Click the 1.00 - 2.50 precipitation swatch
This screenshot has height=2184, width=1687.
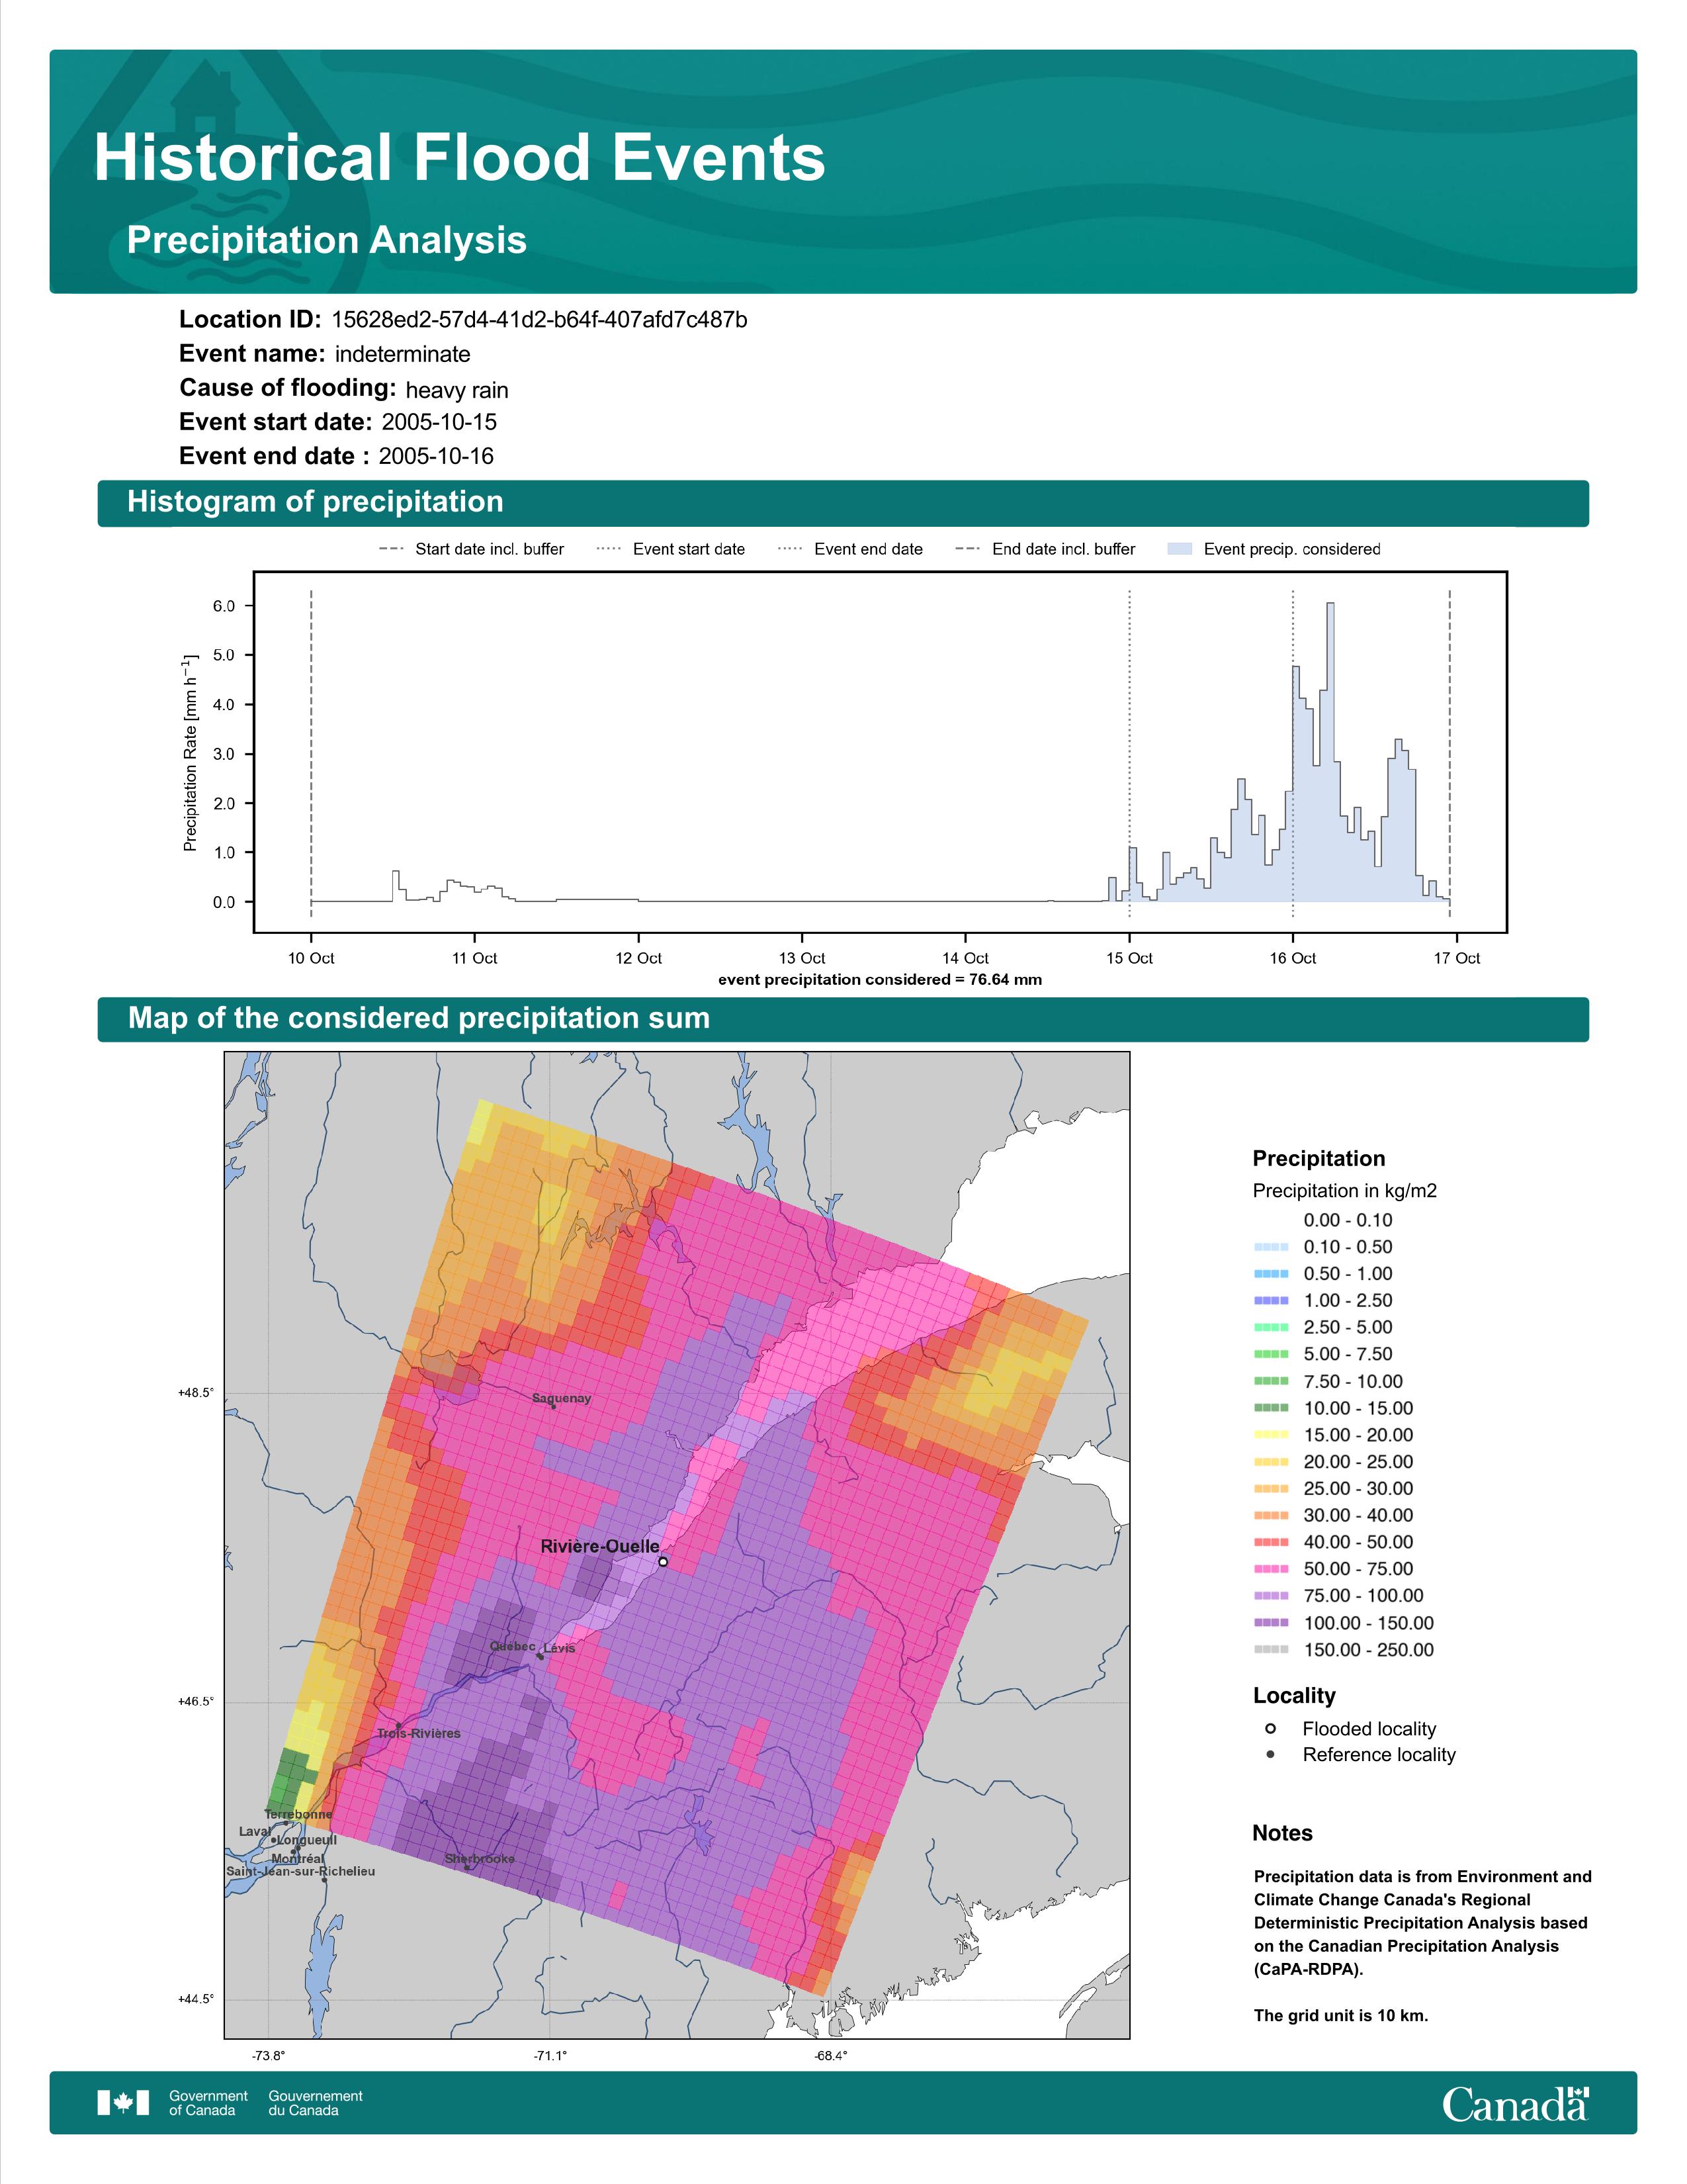click(x=1272, y=1300)
